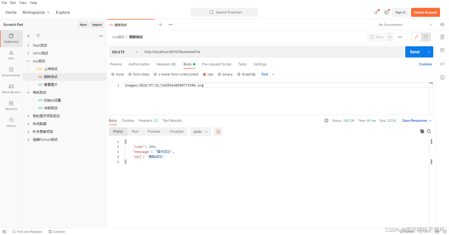
Task: Switch to the Authorization tab
Action: [139, 64]
